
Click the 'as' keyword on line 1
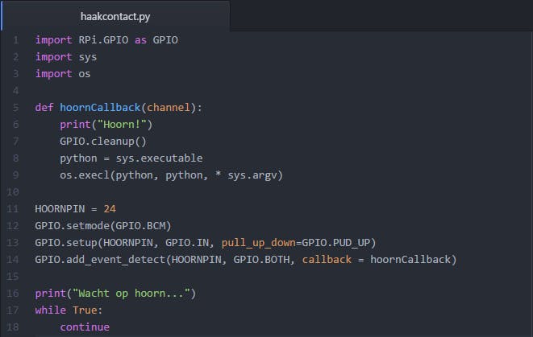[140, 40]
